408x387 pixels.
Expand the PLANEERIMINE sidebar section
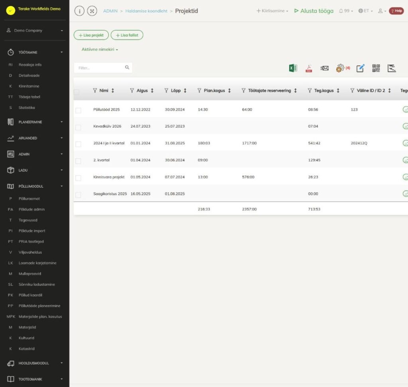35,122
